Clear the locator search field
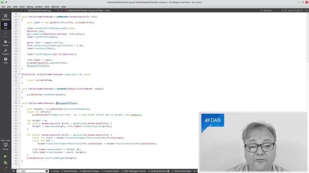The width and height of the screenshot is (309, 173). point(47,171)
